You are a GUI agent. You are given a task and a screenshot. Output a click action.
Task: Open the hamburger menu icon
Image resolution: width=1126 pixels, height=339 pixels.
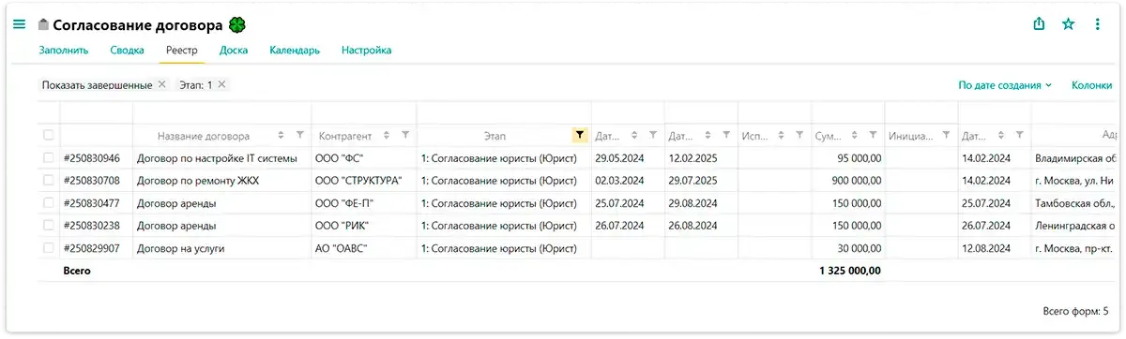[19, 24]
